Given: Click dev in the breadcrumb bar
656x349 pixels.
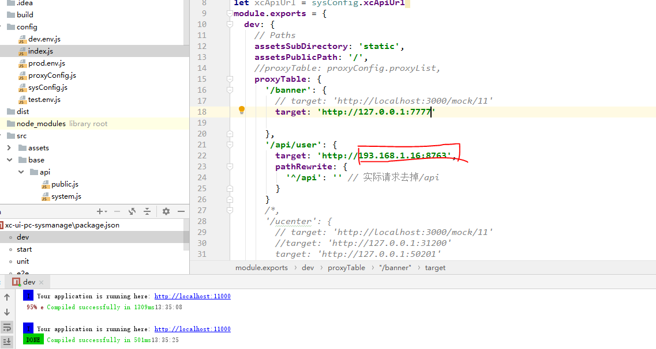Looking at the screenshot, I should point(308,268).
